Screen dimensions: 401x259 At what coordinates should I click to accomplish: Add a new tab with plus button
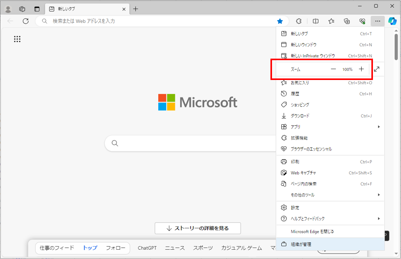pyautogui.click(x=136, y=9)
